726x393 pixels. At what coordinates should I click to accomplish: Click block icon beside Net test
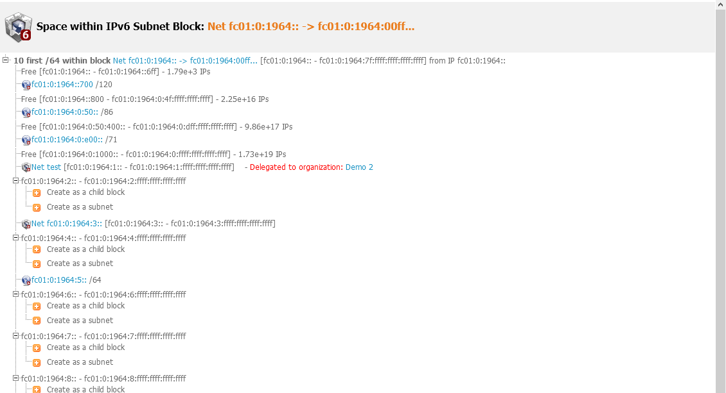(x=26, y=168)
